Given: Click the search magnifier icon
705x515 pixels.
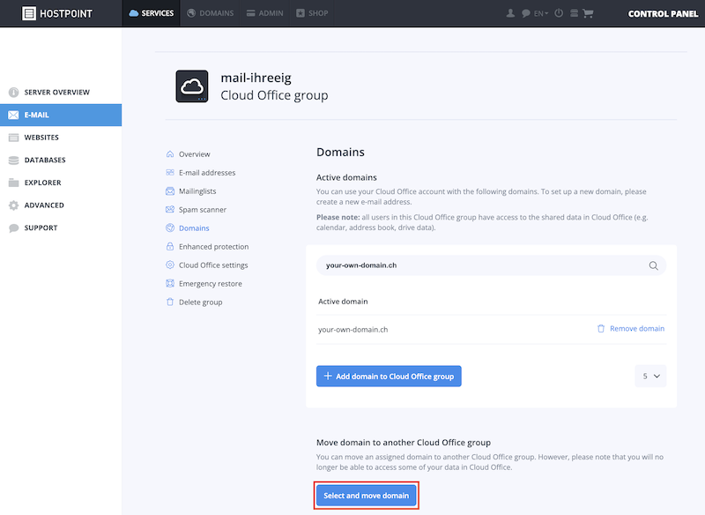Looking at the screenshot, I should pos(653,265).
